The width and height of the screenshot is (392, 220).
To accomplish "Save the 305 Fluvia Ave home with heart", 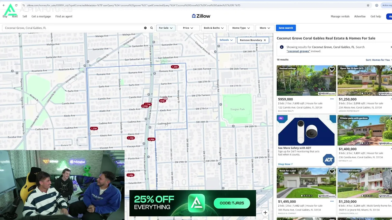I will pyautogui.click(x=332, y=172).
